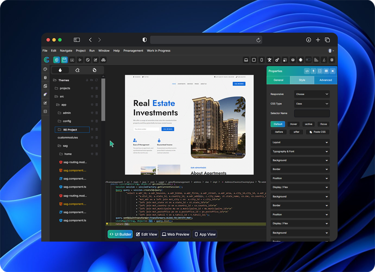Open the database icon in left sidebar
375x272 pixels.
[45, 77]
